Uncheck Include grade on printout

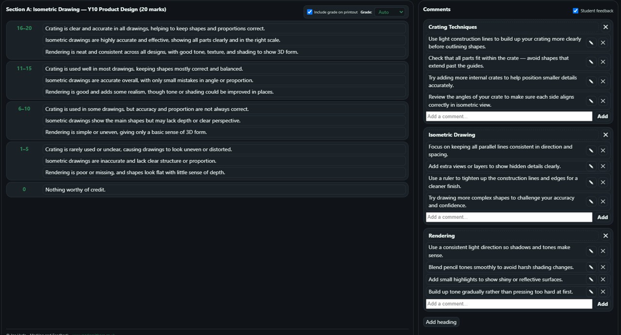click(x=310, y=12)
